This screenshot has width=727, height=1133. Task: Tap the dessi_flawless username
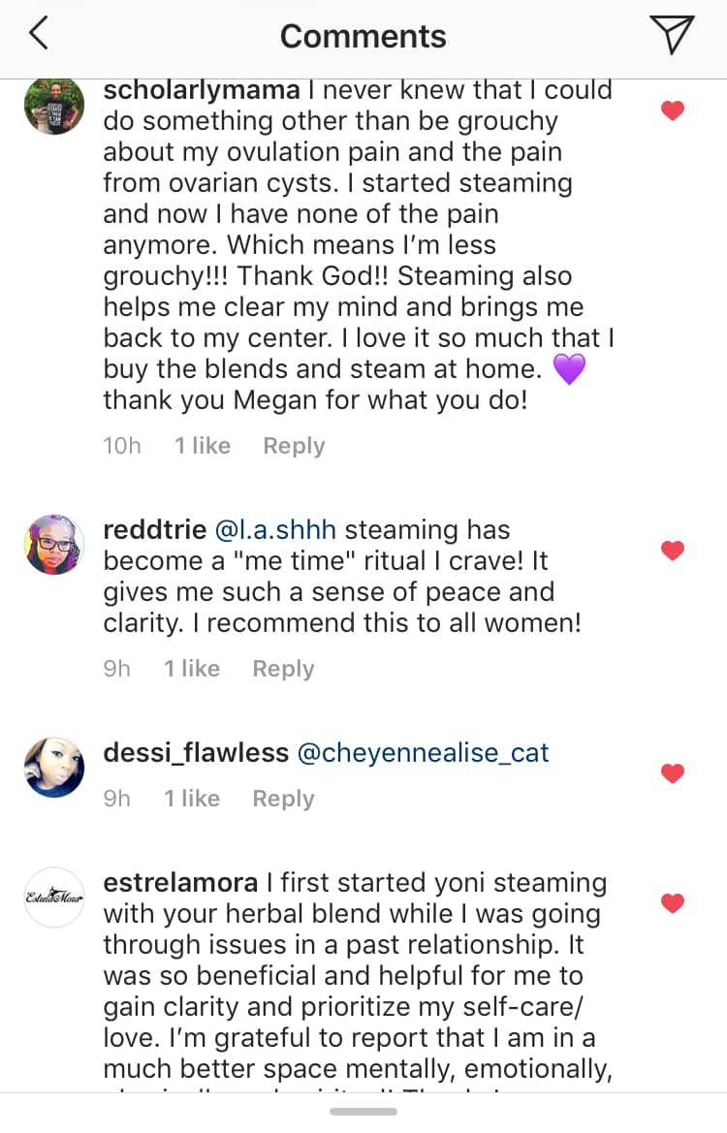point(196,753)
